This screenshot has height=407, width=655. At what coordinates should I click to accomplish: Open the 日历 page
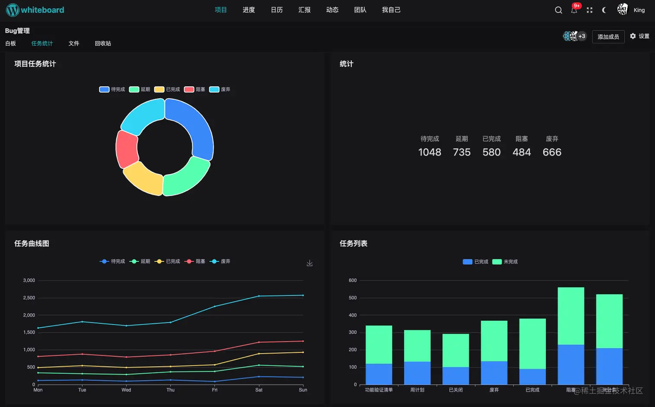click(277, 10)
